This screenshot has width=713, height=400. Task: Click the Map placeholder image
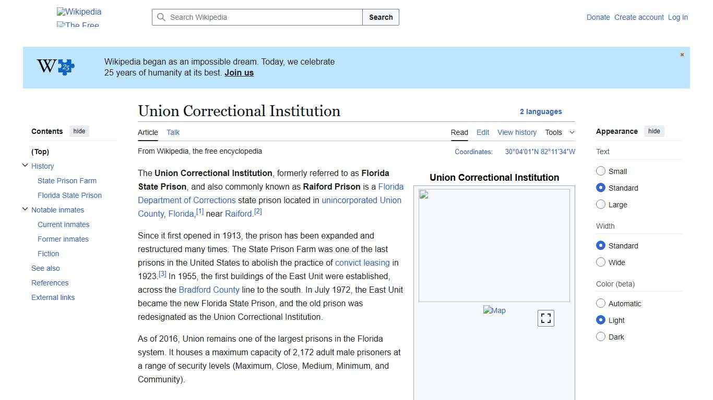[494, 310]
